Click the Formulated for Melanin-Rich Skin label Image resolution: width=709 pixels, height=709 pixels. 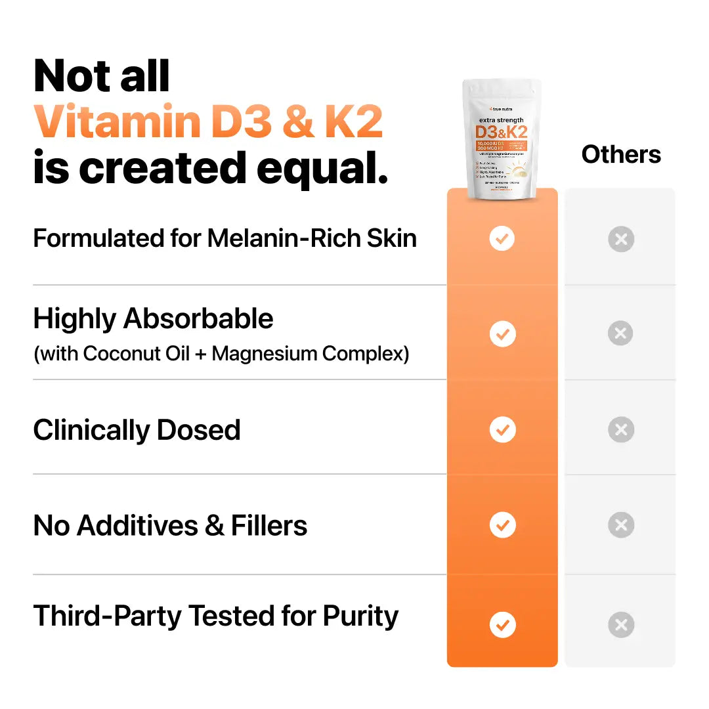(225, 238)
